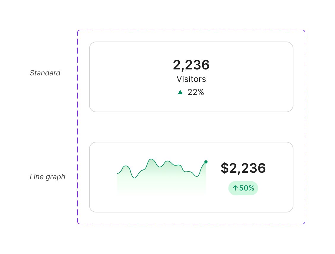The height and width of the screenshot is (254, 335).
Task: Click the $2,236 amount
Action: click(x=243, y=168)
